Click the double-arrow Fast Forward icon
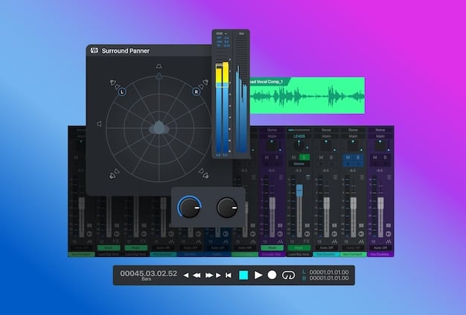466x315 pixels. 210,275
